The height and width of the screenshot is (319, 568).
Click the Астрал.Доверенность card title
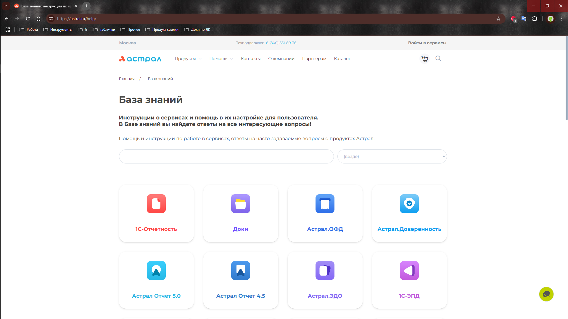409,229
